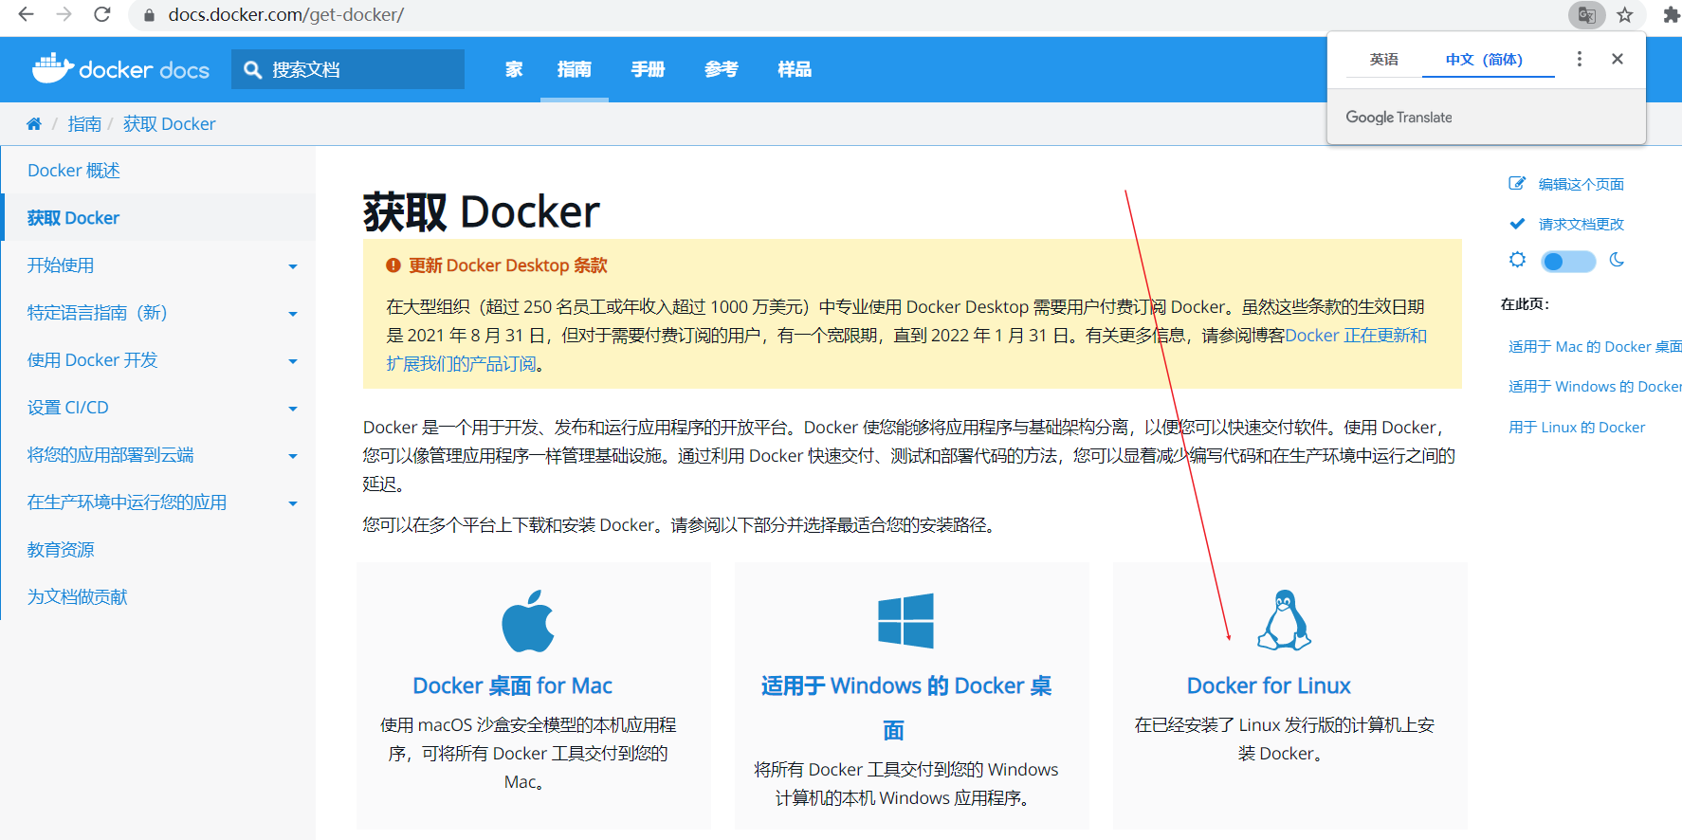
Task: Open the 参考 navigation tab
Action: click(722, 69)
